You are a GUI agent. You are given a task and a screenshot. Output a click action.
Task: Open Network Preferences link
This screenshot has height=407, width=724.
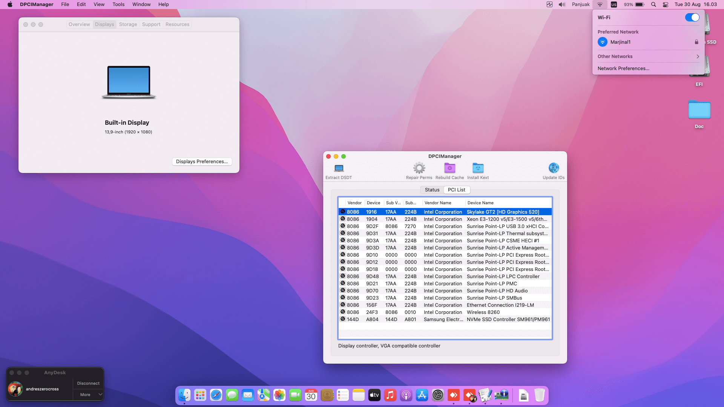[x=623, y=69]
